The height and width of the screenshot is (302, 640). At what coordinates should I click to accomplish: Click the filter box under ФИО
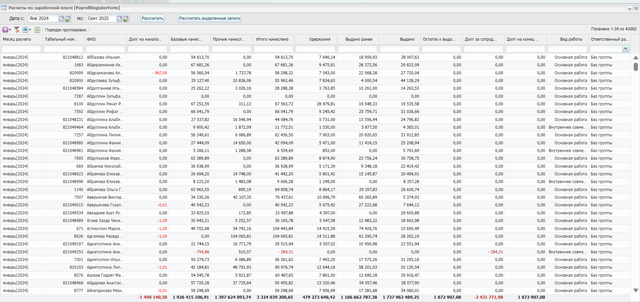[105, 49]
